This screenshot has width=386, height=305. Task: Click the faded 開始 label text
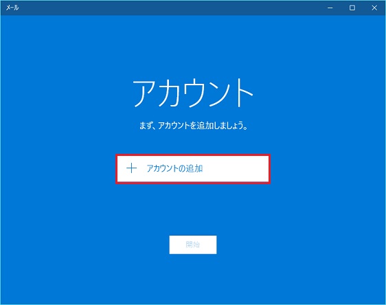click(x=193, y=245)
